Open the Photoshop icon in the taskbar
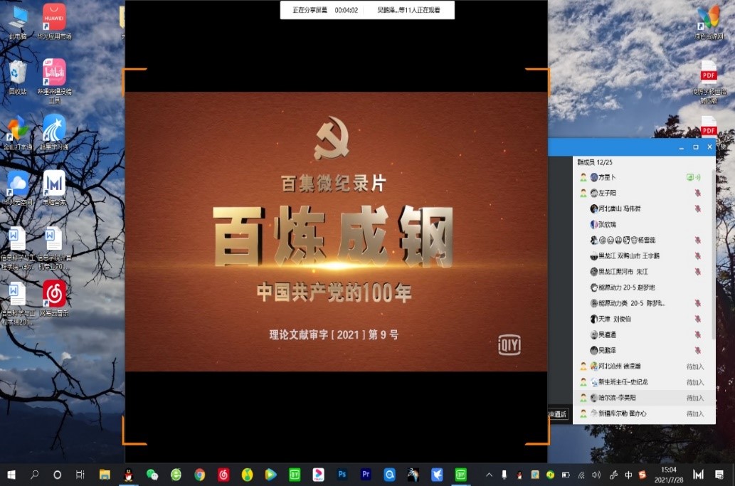Viewport: 735px width, 486px height. click(342, 474)
